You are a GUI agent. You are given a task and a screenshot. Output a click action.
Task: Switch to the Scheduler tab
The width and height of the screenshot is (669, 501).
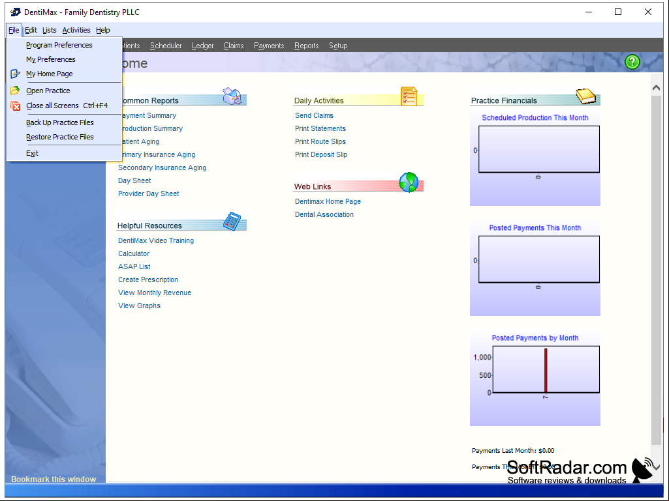pyautogui.click(x=166, y=46)
